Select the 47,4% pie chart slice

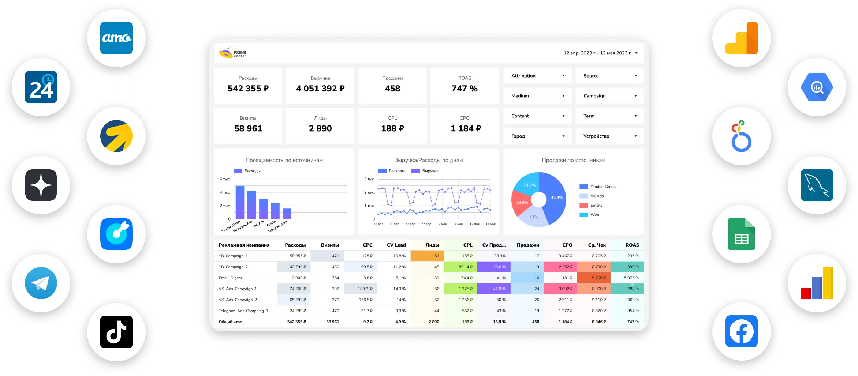556,198
